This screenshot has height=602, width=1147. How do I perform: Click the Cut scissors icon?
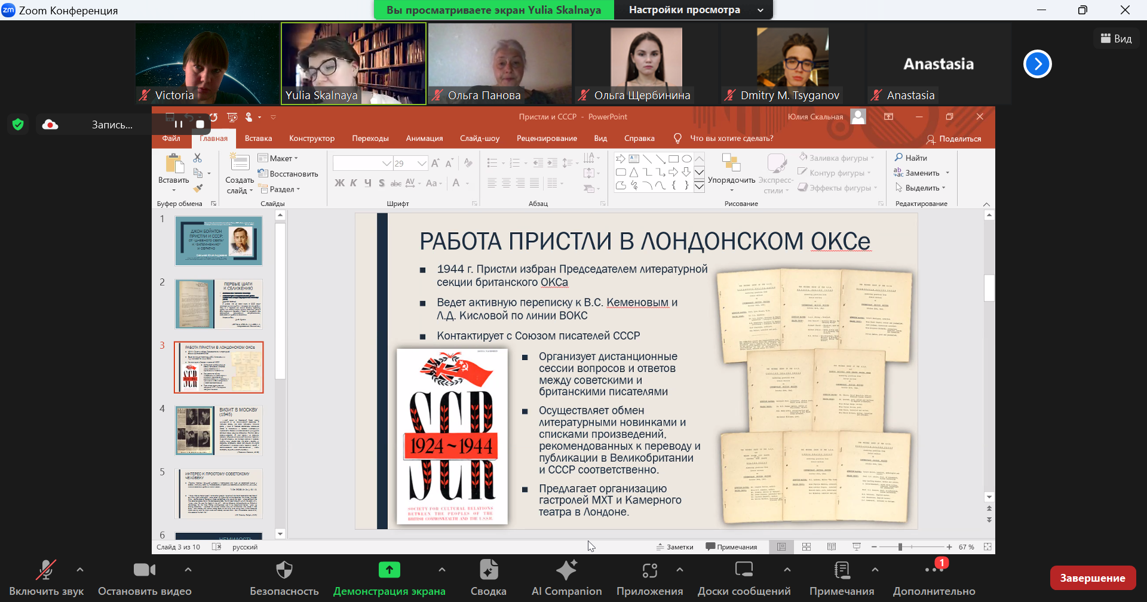tap(198, 158)
